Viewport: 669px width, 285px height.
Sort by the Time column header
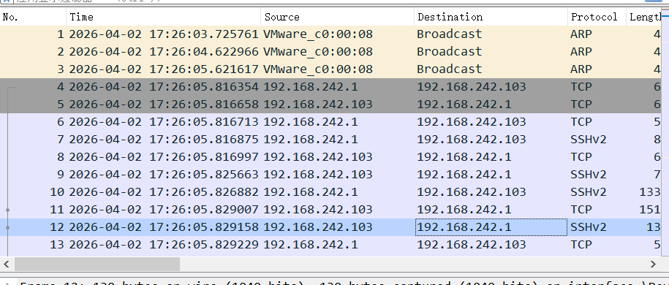[164, 17]
